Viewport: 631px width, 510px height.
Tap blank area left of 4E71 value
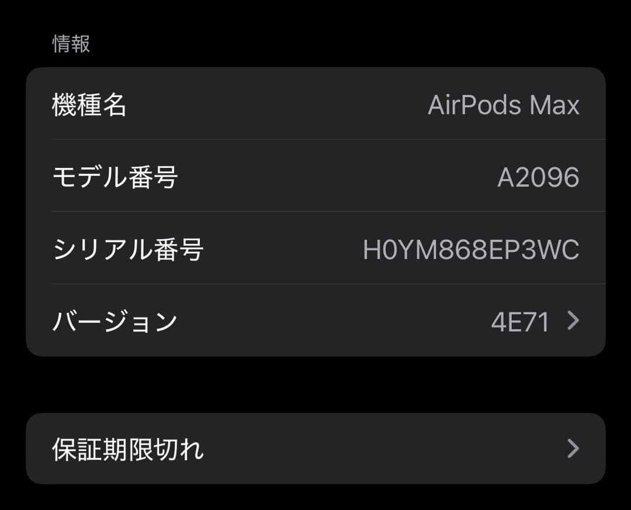(334, 321)
